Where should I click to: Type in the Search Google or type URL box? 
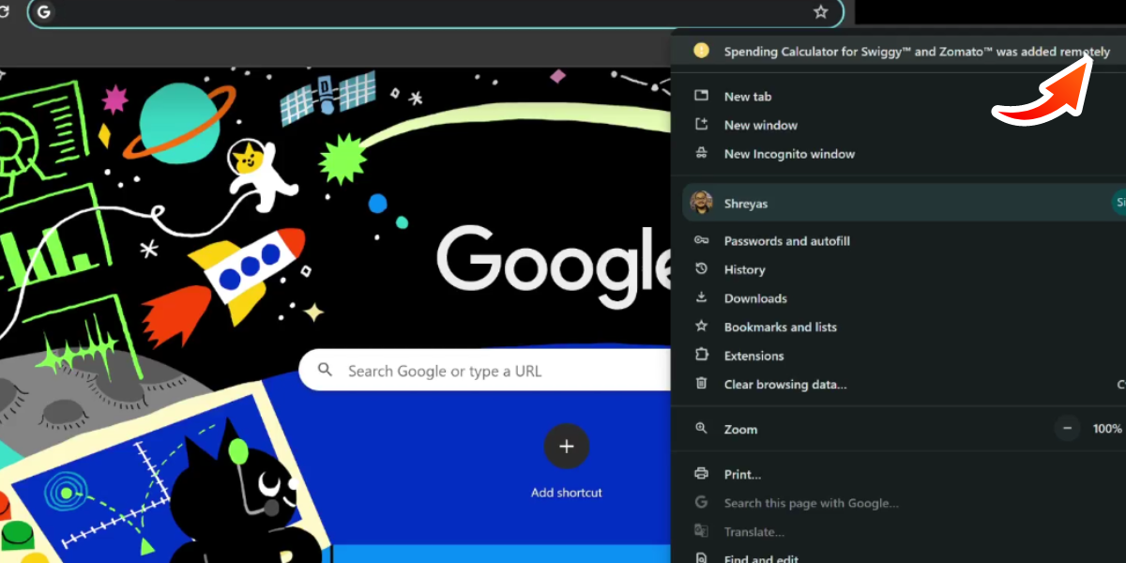point(488,371)
